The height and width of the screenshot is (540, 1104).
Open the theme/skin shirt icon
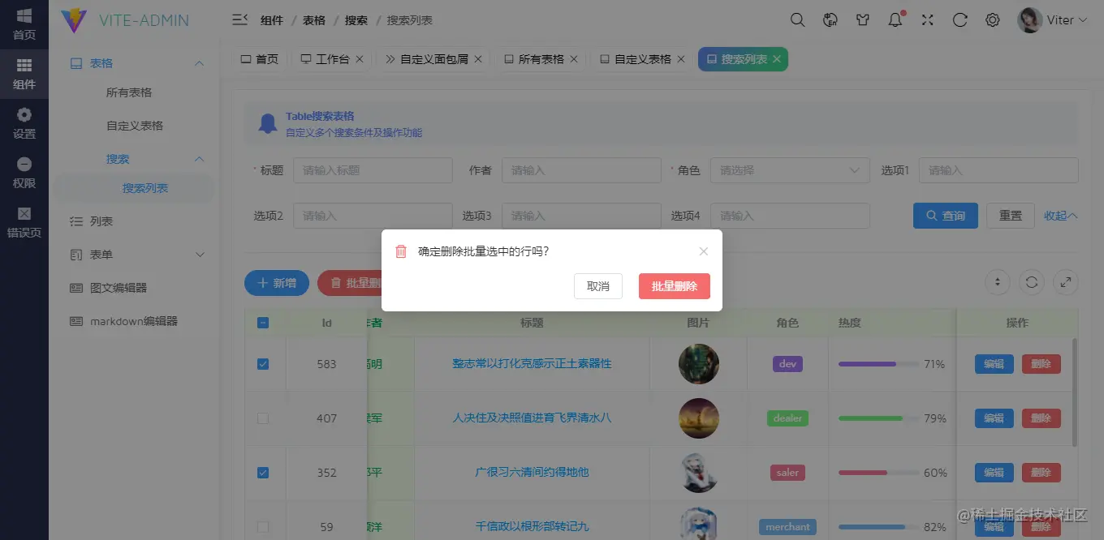862,19
